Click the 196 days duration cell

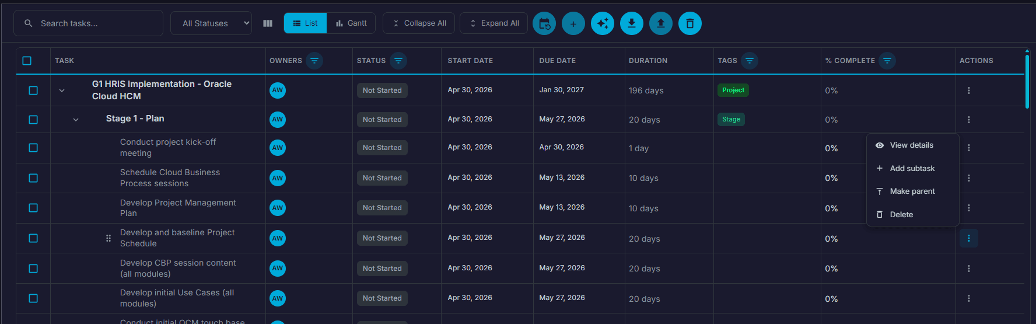pos(646,90)
